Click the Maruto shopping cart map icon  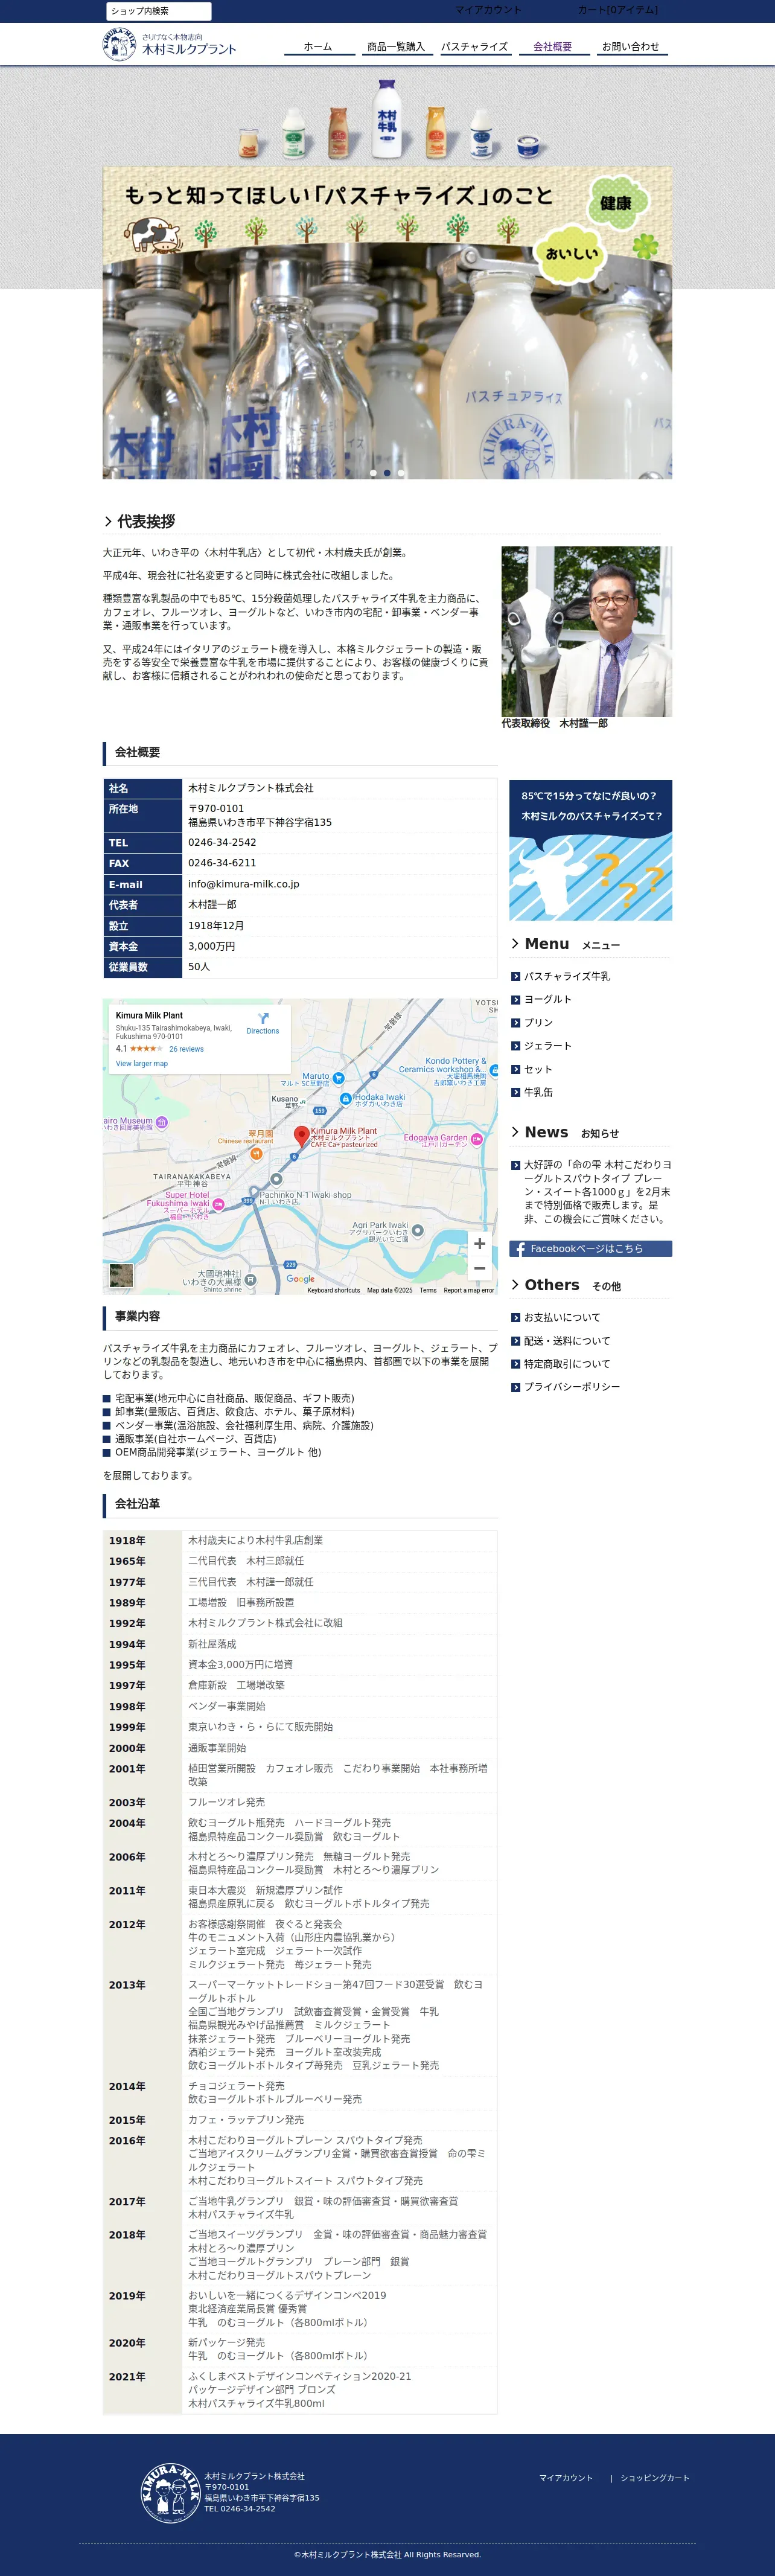(338, 1078)
